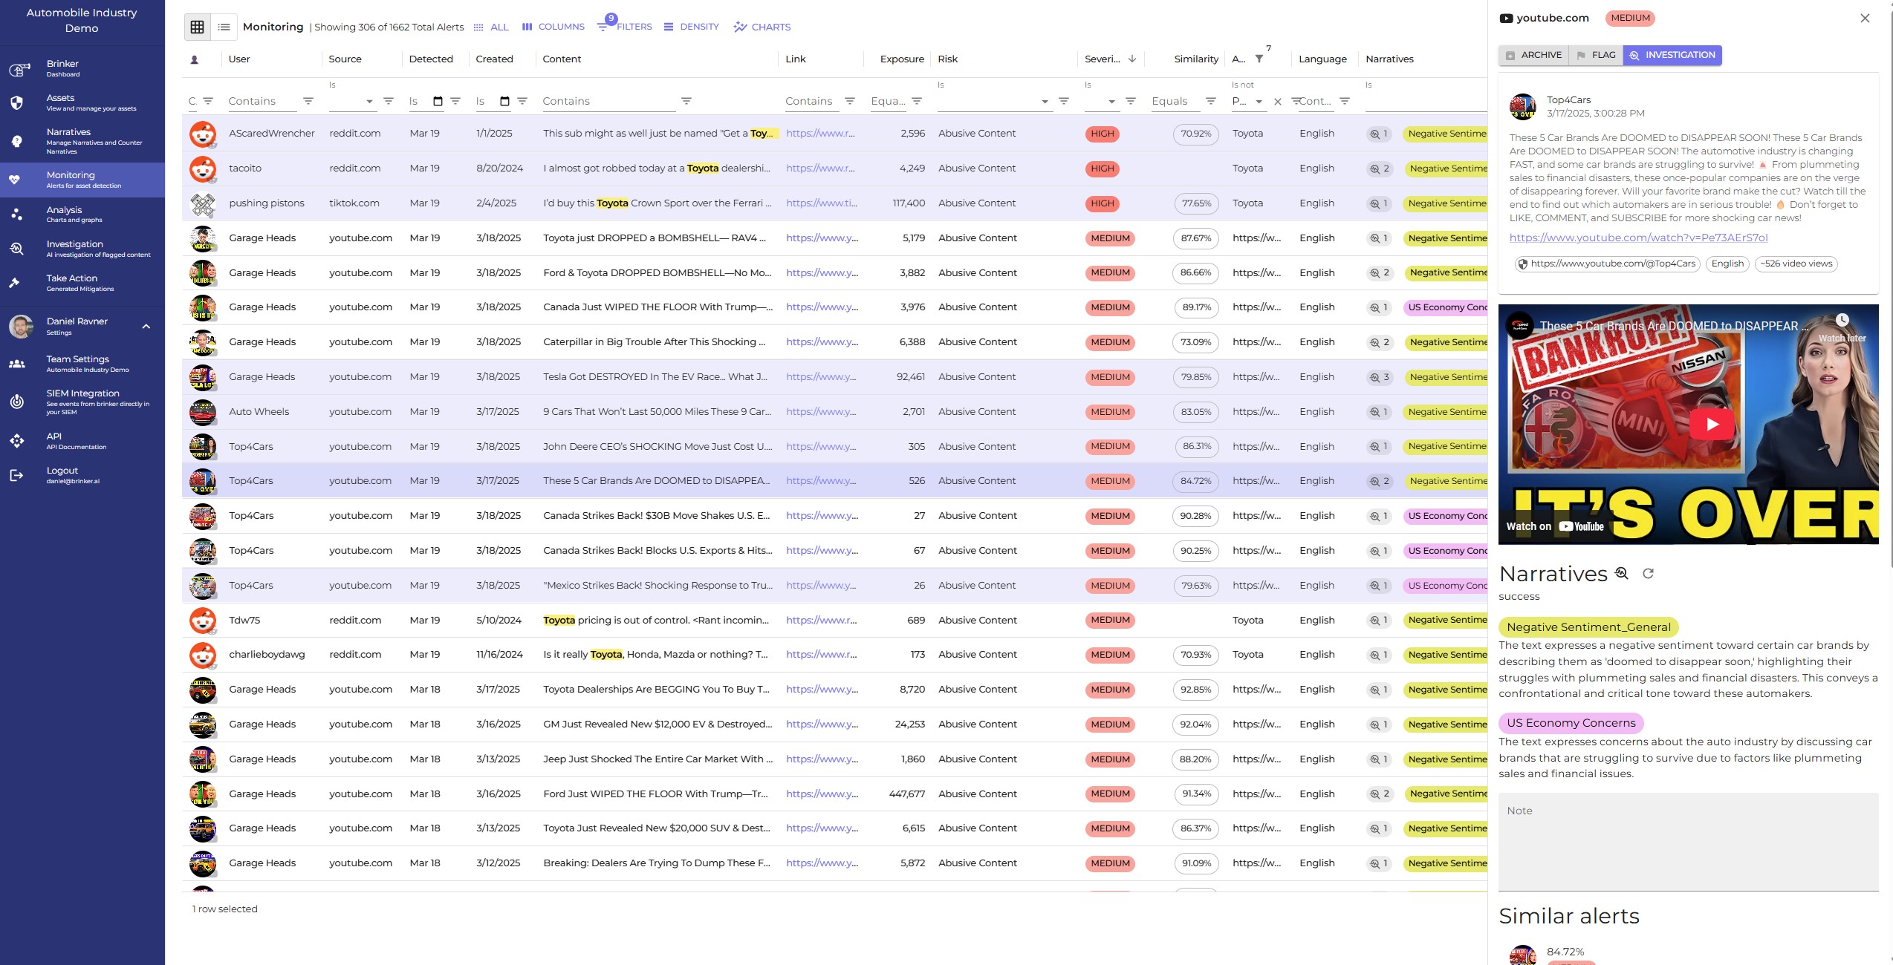Open the Risk filter dropdown
The height and width of the screenshot is (965, 1893).
[x=1044, y=102]
